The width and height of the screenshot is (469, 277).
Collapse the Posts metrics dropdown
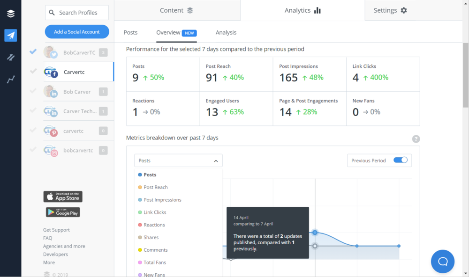pyautogui.click(x=216, y=160)
